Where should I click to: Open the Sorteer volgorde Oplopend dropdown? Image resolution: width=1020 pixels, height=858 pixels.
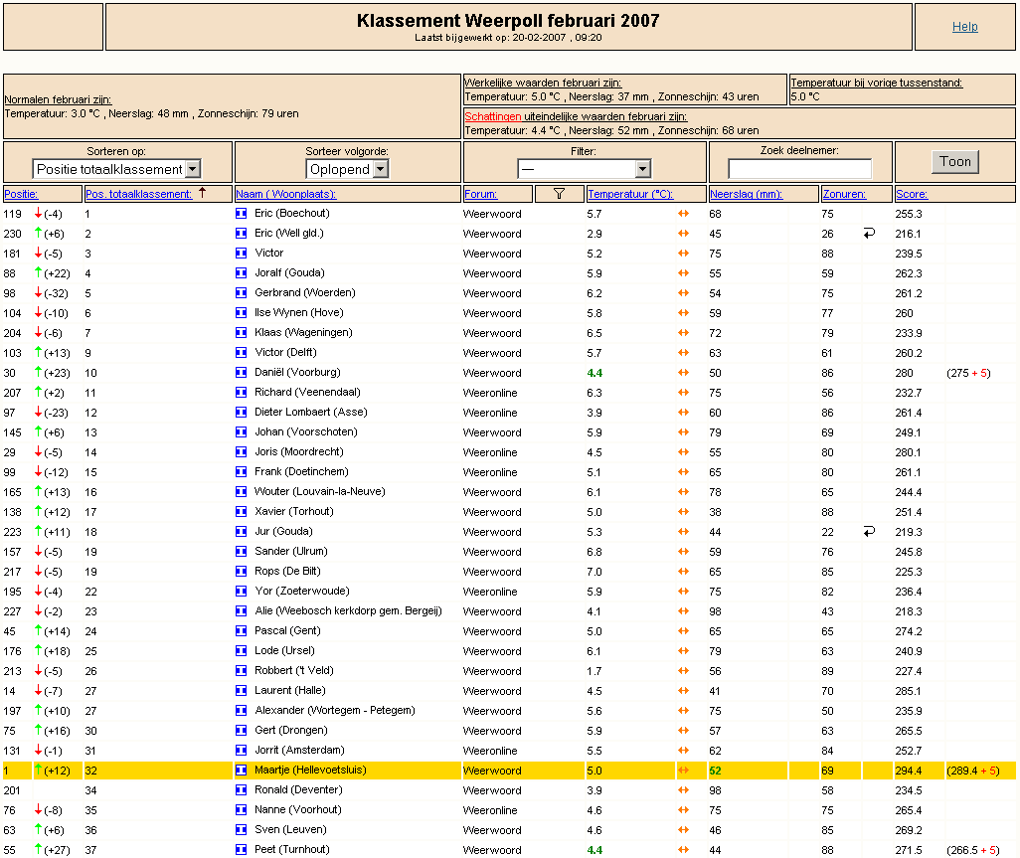tap(347, 169)
